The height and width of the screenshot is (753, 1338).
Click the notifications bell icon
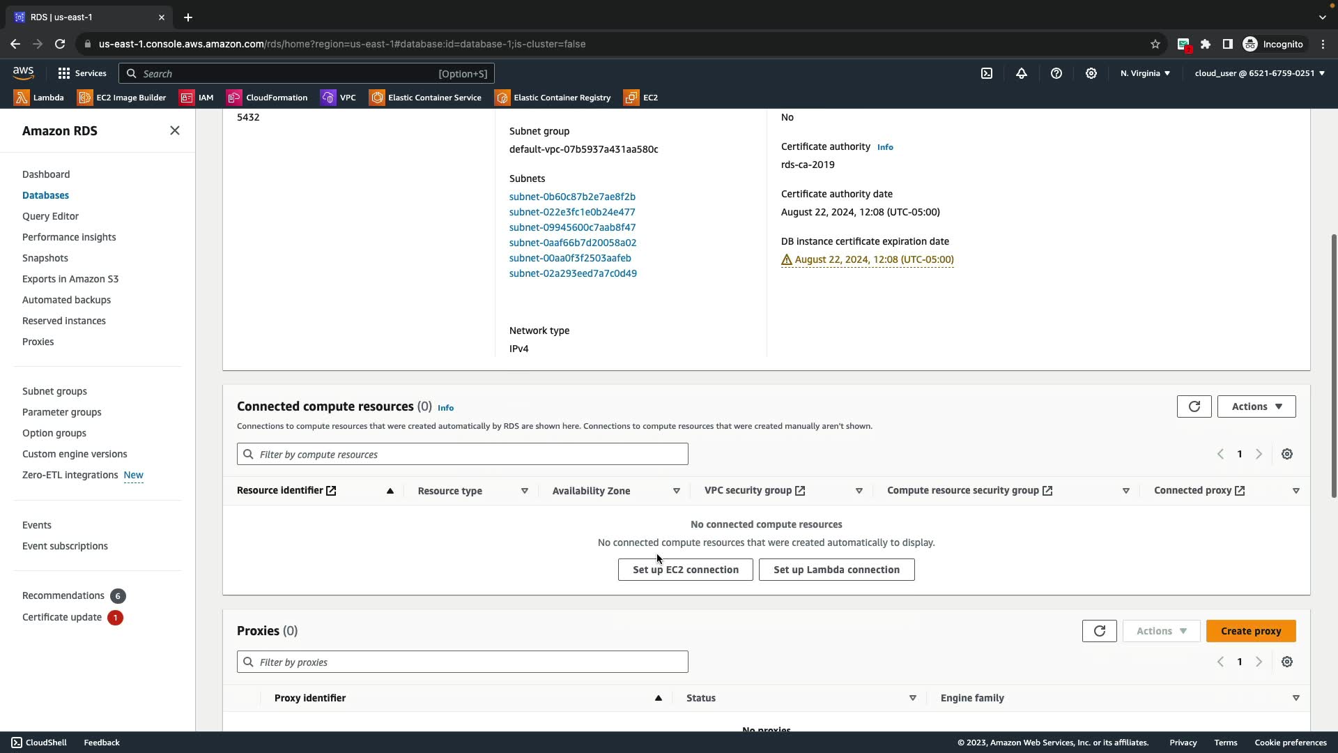(1022, 73)
